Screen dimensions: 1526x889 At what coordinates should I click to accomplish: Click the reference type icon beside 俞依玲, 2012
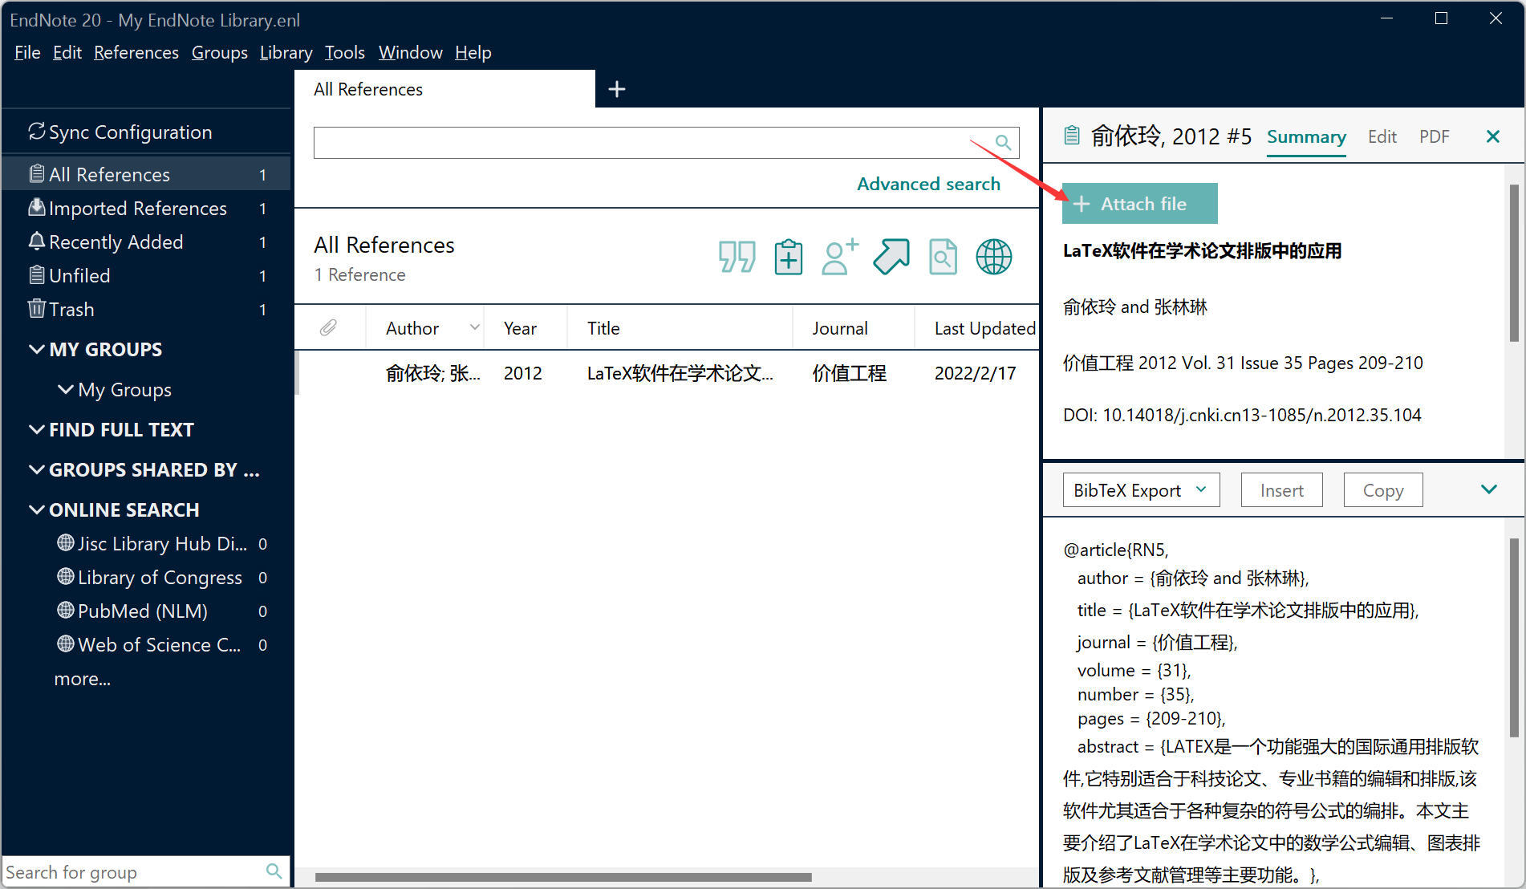(x=1072, y=136)
